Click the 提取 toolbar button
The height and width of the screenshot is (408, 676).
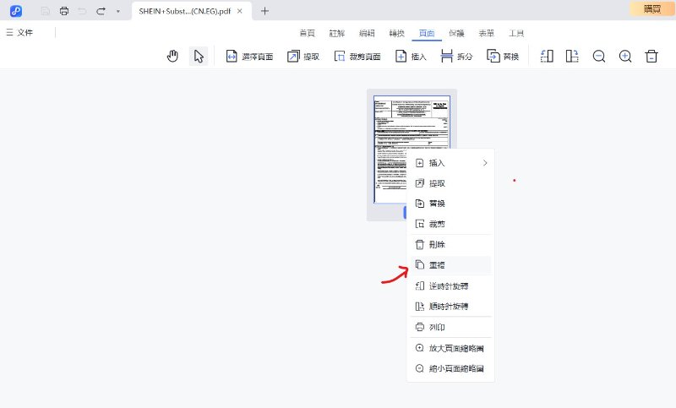(303, 56)
